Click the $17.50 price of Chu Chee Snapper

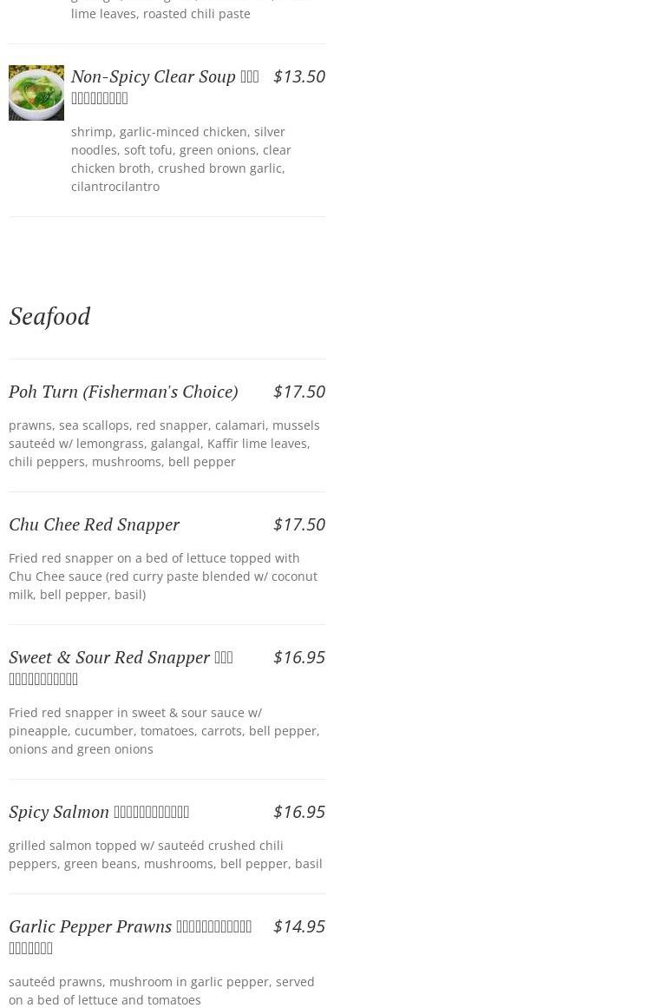299,524
